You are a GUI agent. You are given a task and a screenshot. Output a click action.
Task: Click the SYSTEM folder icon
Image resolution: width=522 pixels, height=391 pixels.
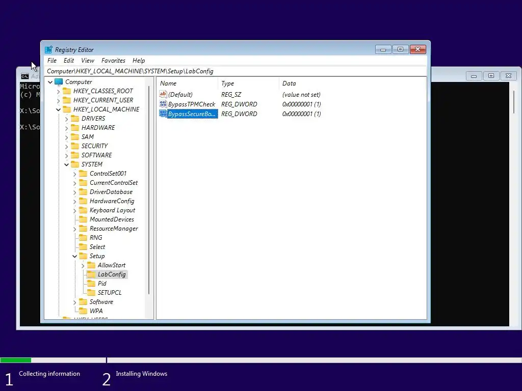75,164
